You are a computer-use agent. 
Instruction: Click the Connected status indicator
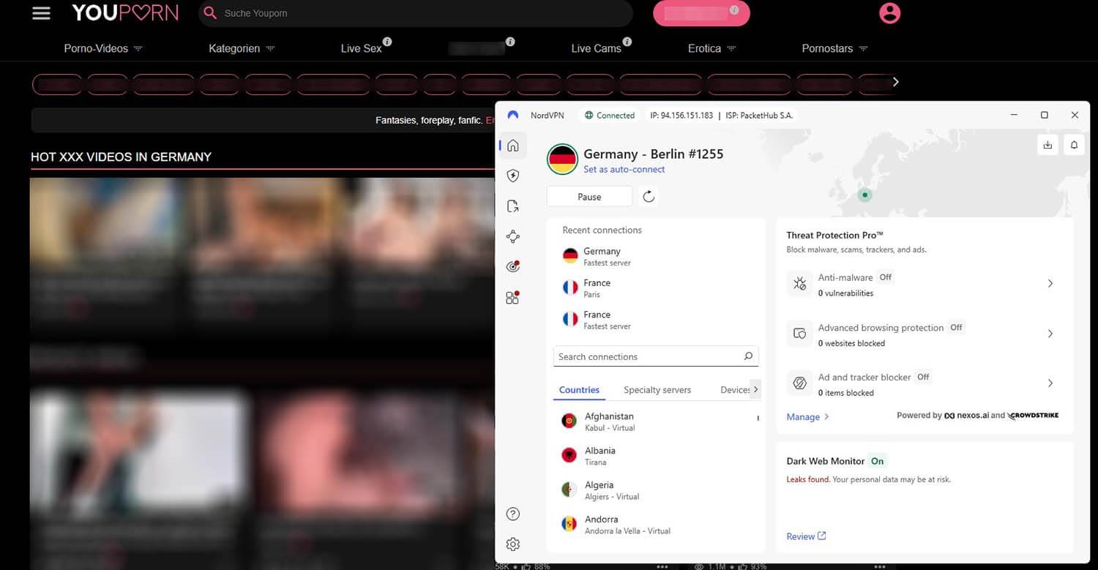[610, 115]
